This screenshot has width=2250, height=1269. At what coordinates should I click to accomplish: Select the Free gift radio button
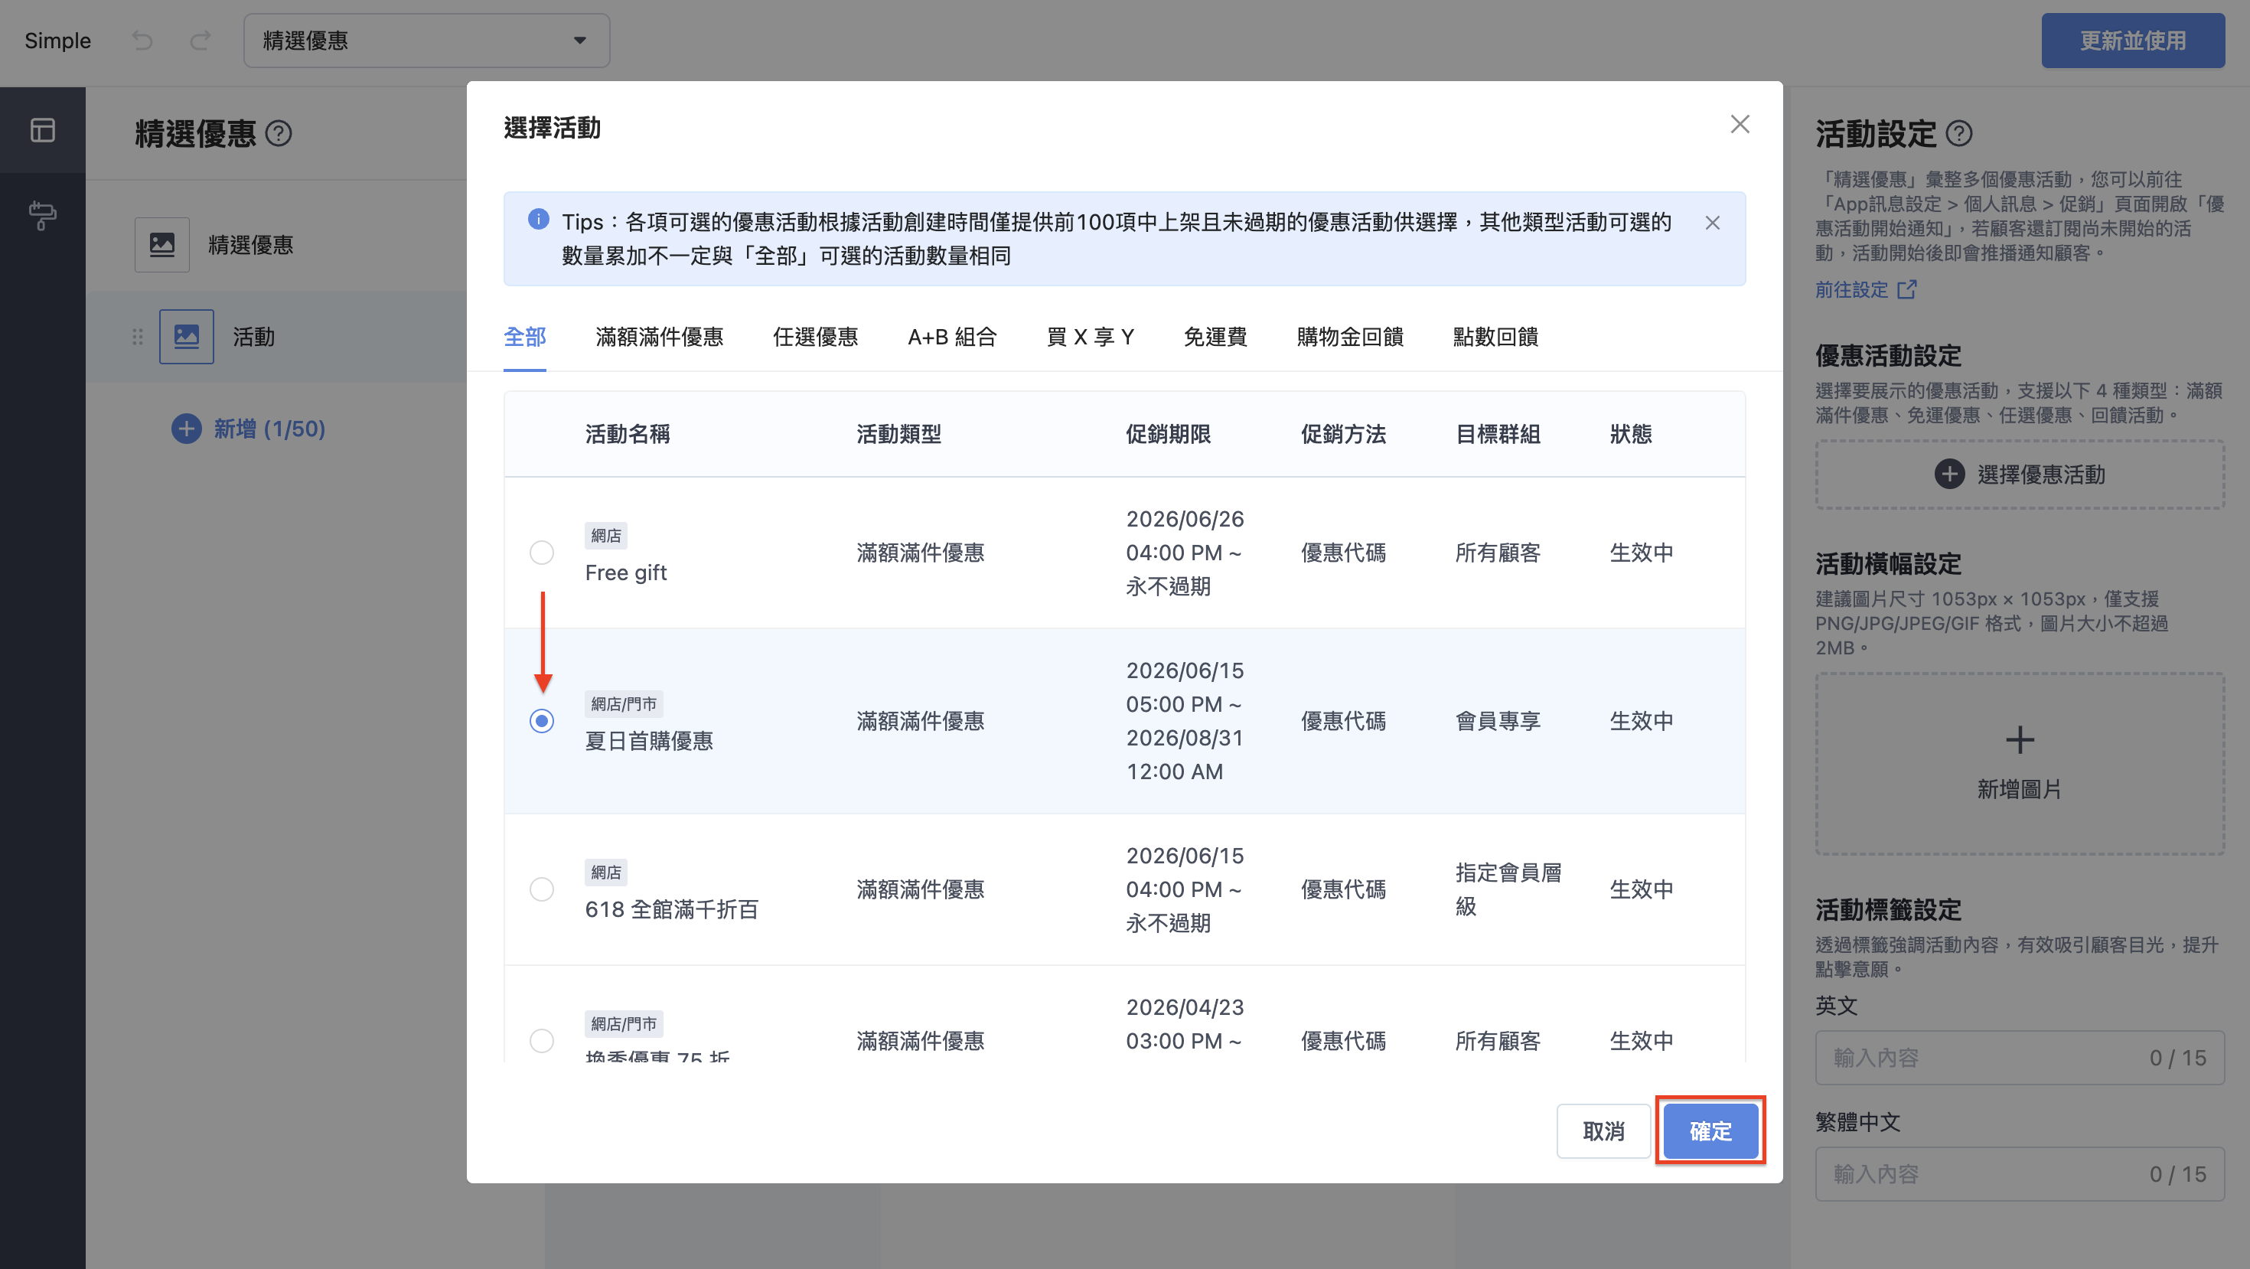pyautogui.click(x=542, y=553)
